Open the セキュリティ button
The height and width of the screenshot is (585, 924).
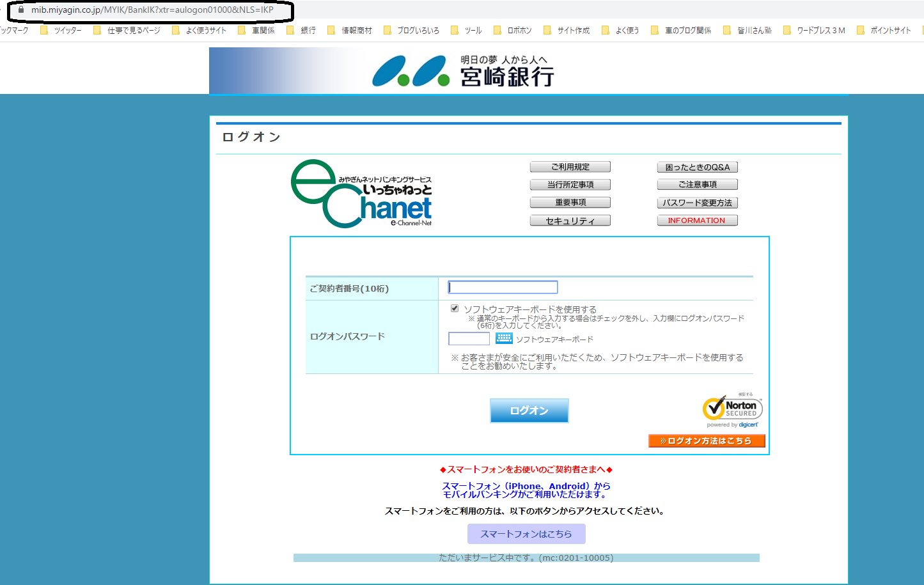pos(570,221)
